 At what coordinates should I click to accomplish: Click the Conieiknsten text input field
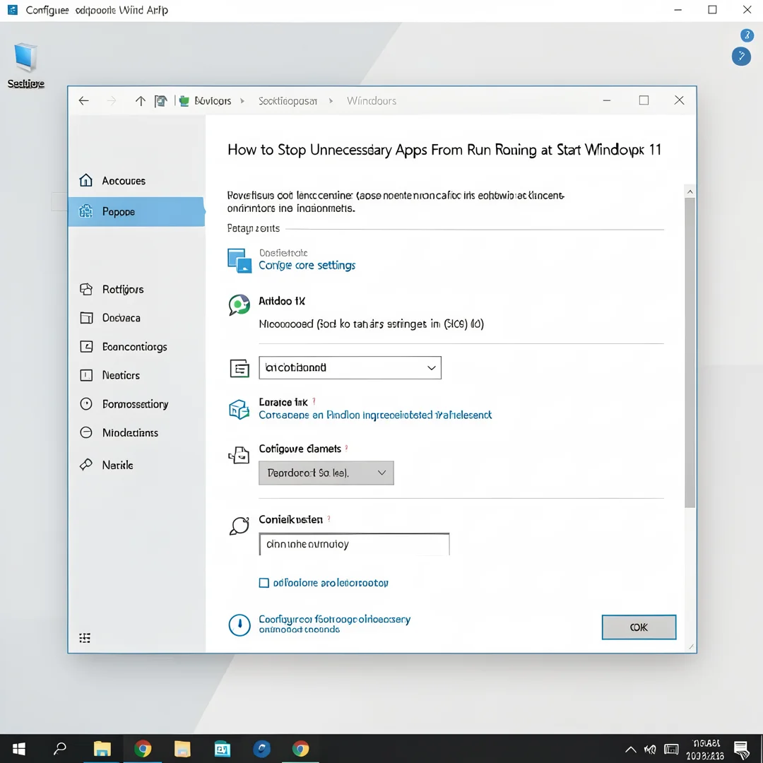tap(354, 544)
